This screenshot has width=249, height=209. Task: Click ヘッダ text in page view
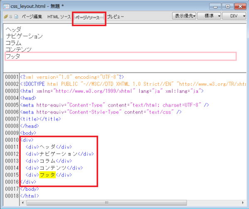[13, 29]
